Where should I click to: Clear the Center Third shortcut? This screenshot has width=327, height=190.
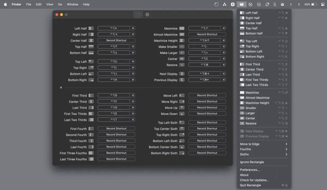[133, 101]
